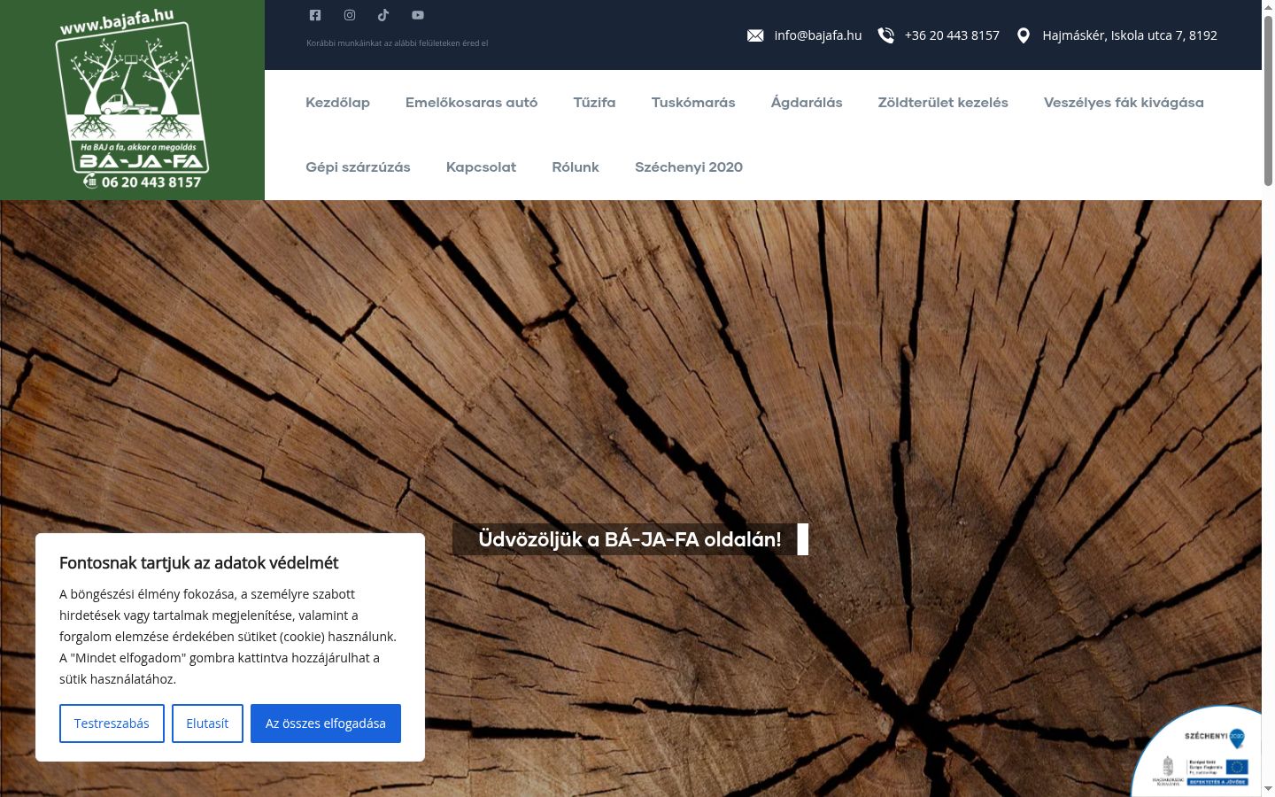The width and height of the screenshot is (1275, 797).
Task: Click the map pin location icon
Action: coord(1024,35)
